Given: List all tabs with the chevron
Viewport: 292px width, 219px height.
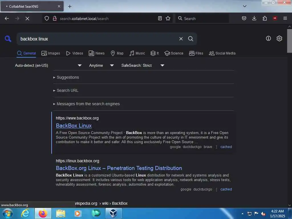Looking at the screenshot, I should (x=245, y=6).
